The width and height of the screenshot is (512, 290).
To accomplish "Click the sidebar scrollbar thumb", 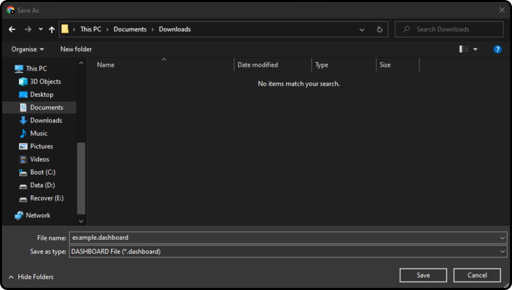I will 81,178.
